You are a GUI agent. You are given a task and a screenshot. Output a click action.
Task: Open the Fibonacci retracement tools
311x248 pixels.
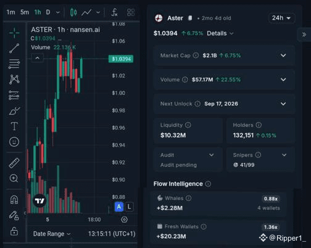(14, 64)
